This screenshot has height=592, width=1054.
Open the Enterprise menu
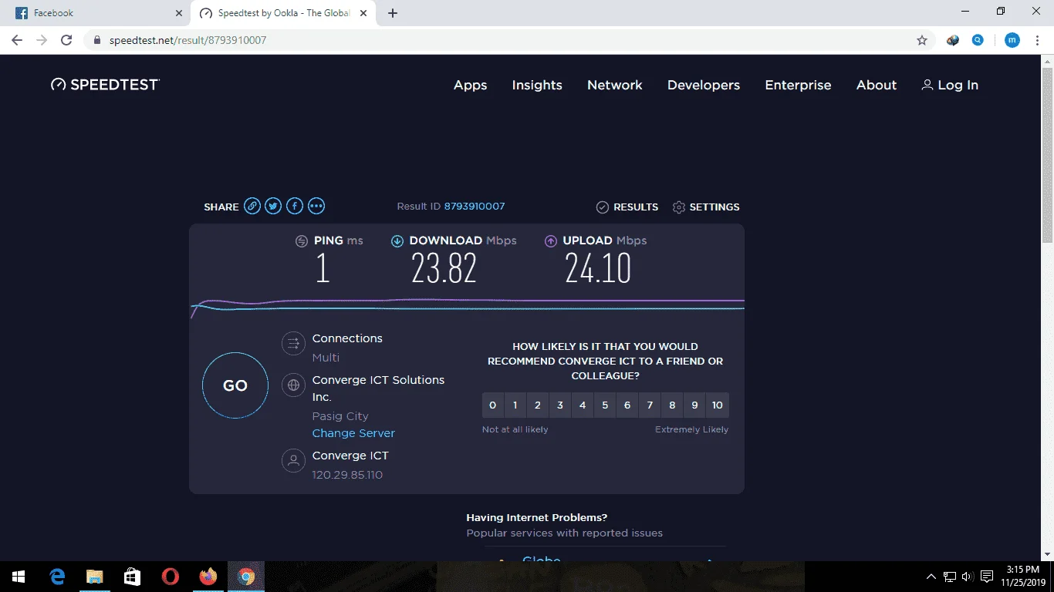click(x=798, y=85)
